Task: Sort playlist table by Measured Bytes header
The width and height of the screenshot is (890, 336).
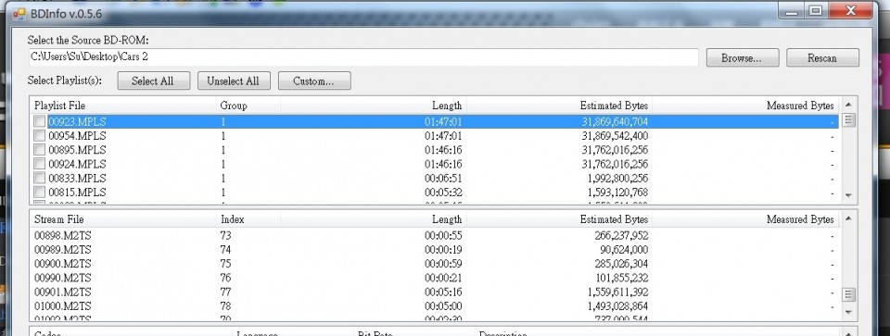Action: pyautogui.click(x=744, y=106)
